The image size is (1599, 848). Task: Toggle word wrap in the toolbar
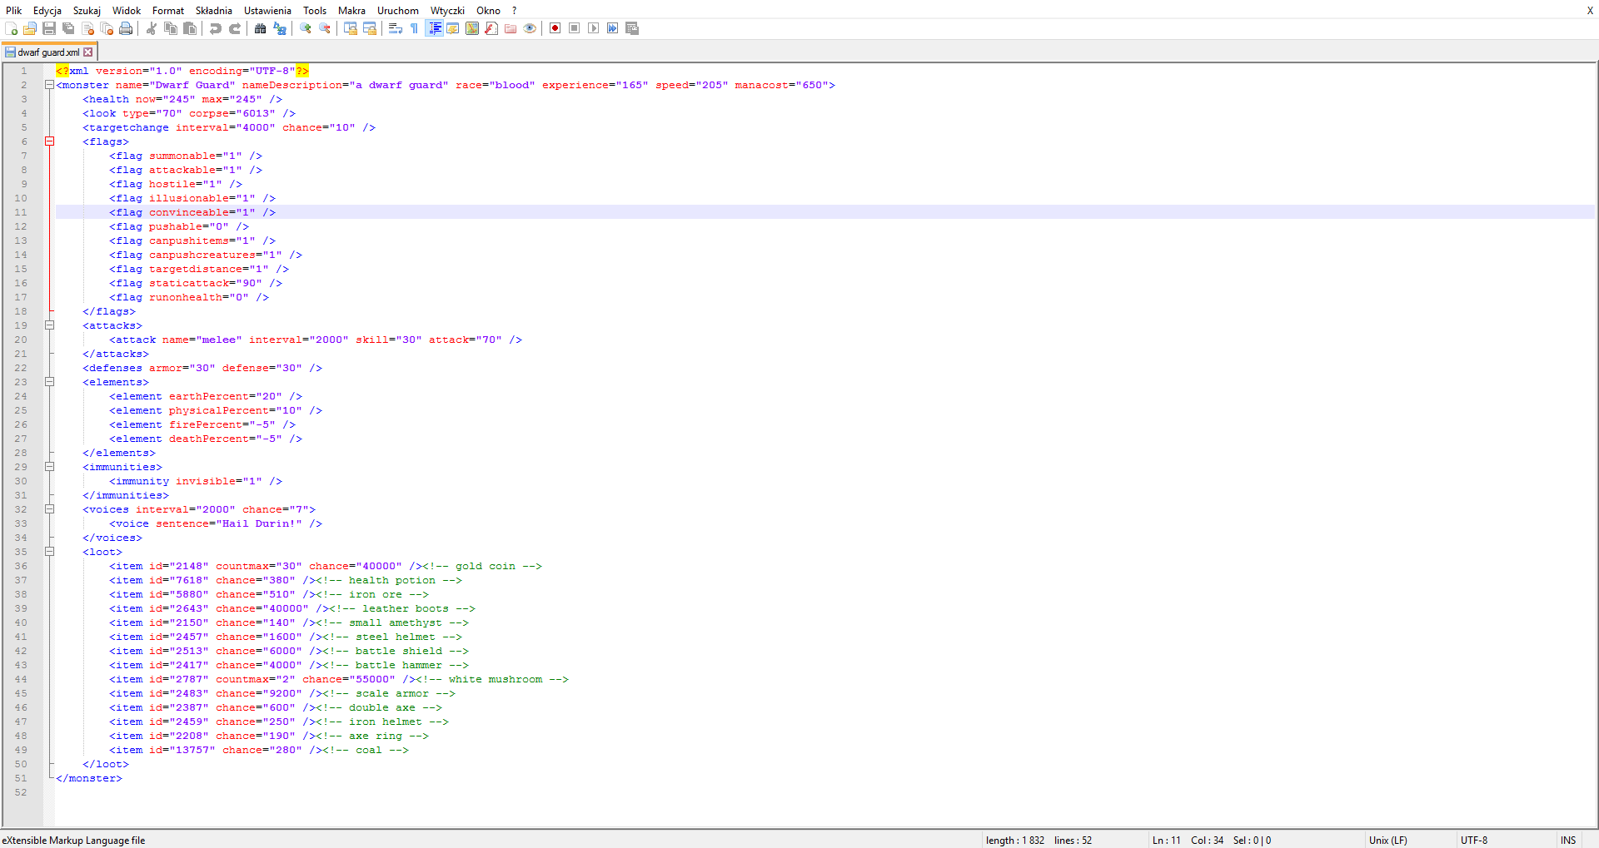pyautogui.click(x=396, y=28)
